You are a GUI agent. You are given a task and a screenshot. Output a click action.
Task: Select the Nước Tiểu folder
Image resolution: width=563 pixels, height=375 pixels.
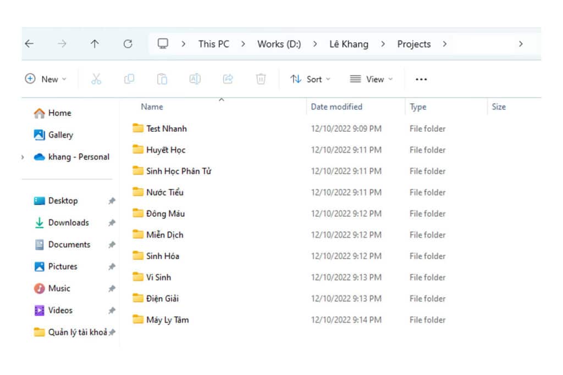158,192
